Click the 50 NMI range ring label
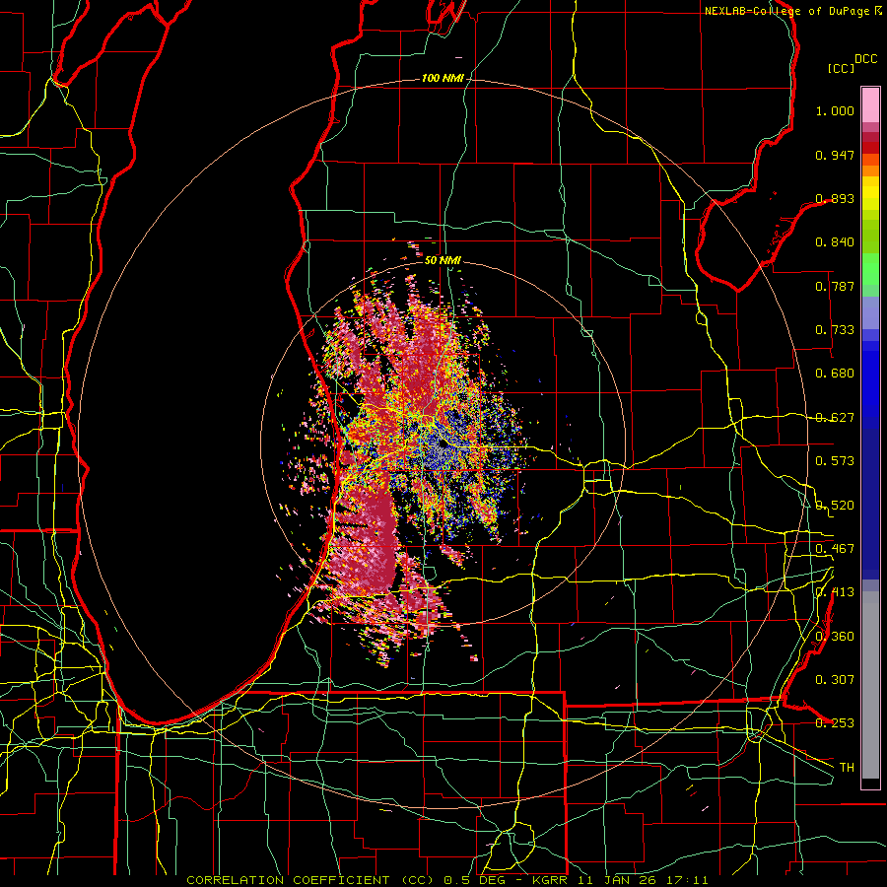The height and width of the screenshot is (887, 887). [x=443, y=261]
